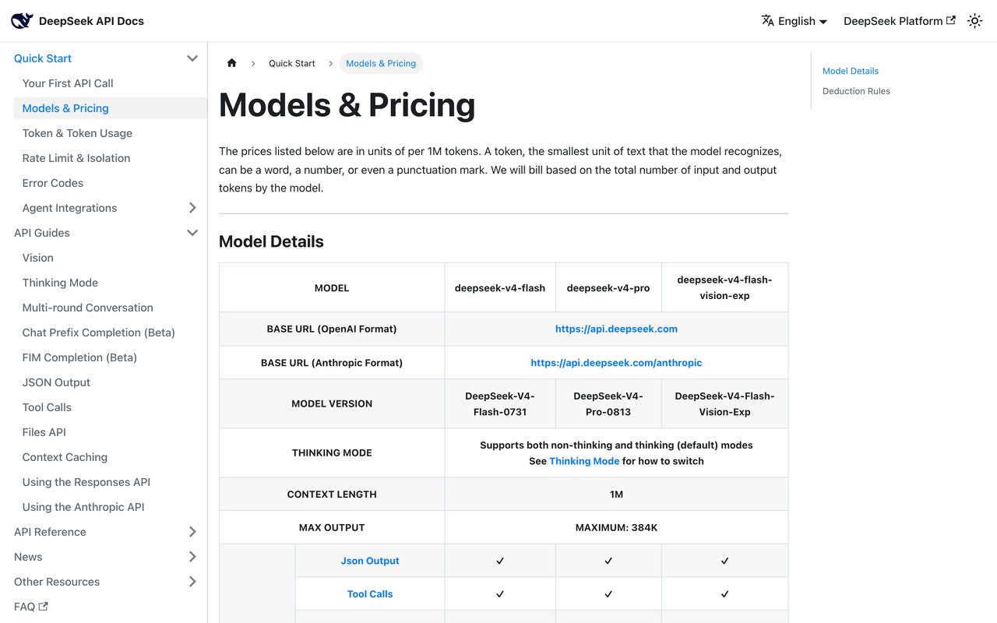Collapse the API Guides section chevron

click(192, 233)
